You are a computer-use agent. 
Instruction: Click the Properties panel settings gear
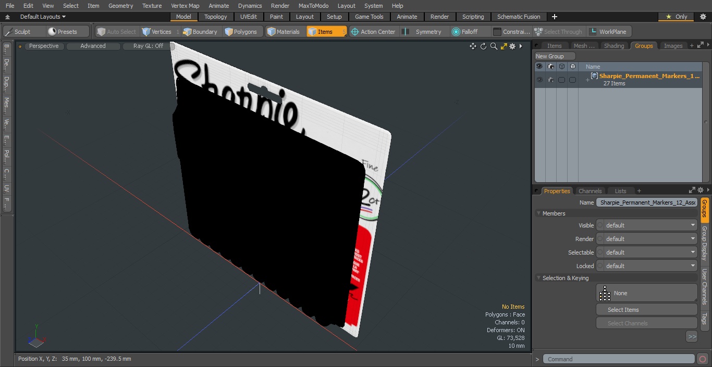701,191
